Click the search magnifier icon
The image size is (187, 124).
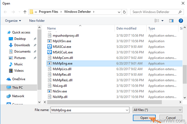tap(180, 12)
